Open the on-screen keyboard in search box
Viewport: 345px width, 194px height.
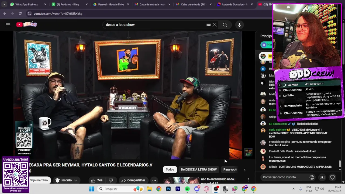(208, 25)
